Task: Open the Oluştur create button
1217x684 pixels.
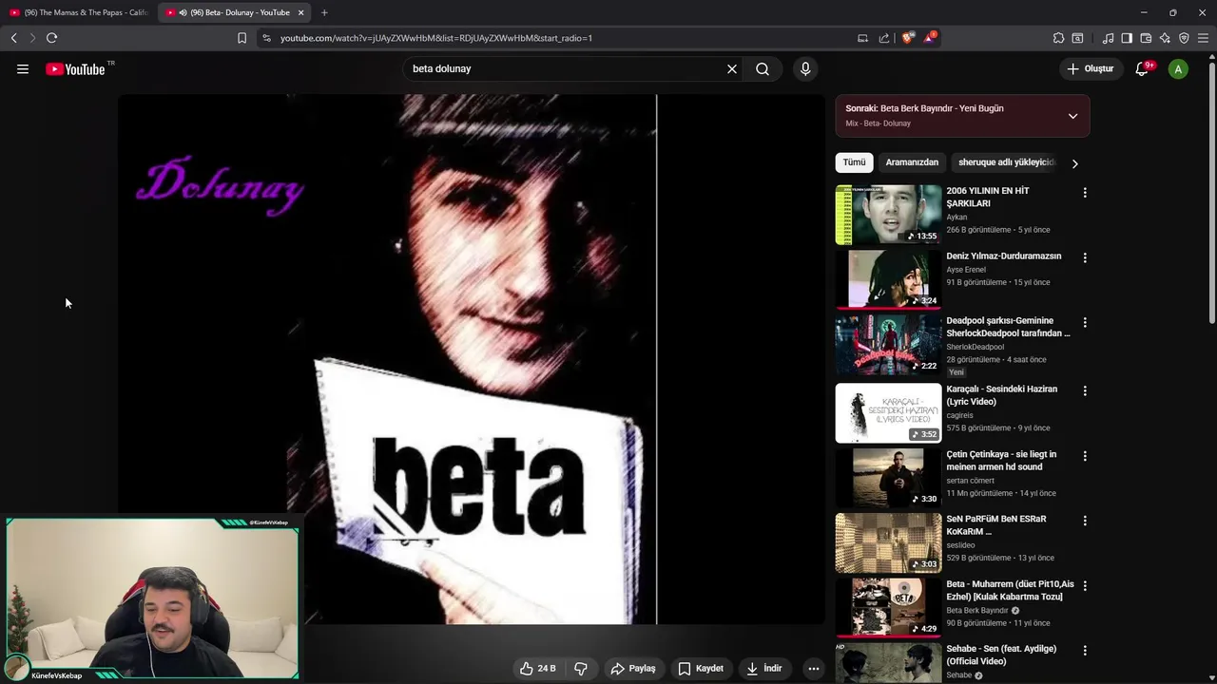Action: point(1090,68)
